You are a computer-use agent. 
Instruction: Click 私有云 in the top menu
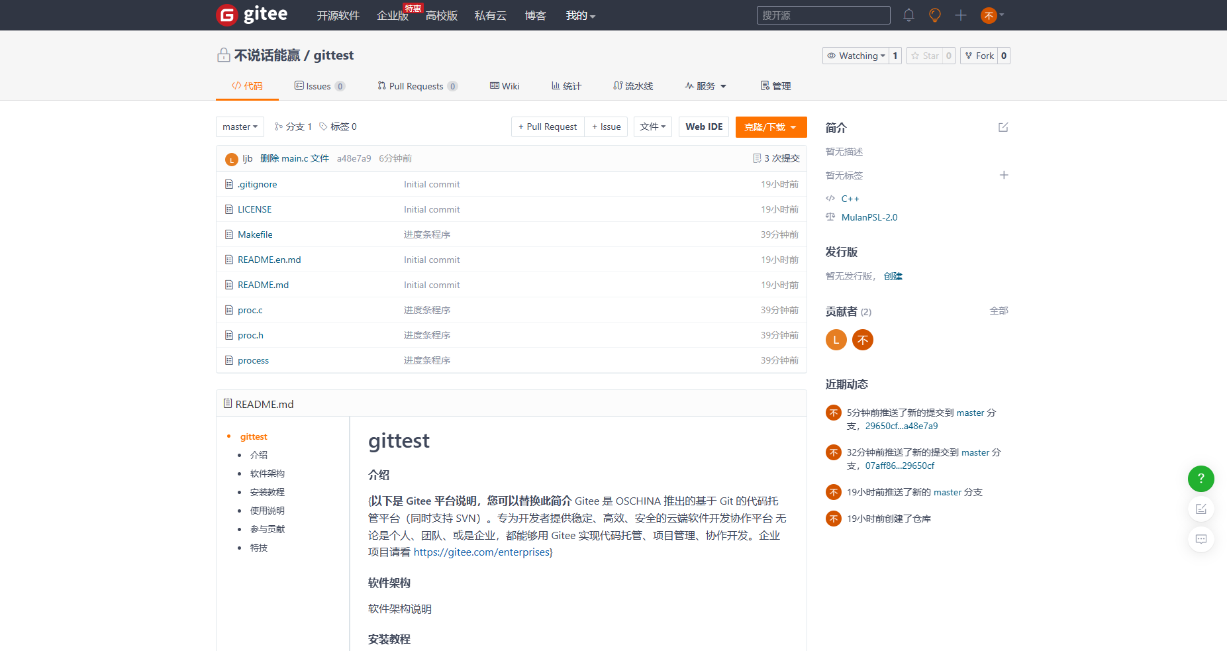pyautogui.click(x=491, y=15)
